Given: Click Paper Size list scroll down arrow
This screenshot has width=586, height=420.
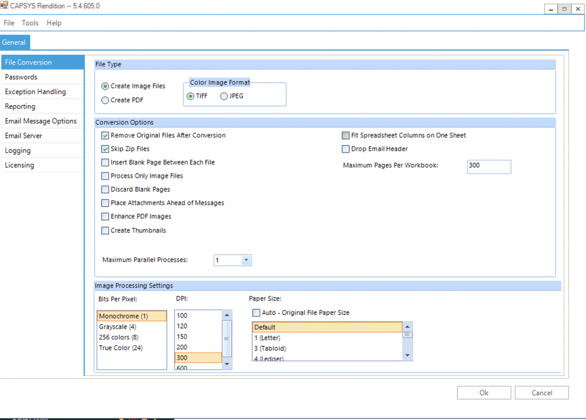Looking at the screenshot, I should 407,355.
